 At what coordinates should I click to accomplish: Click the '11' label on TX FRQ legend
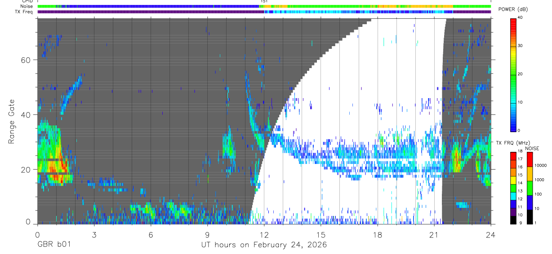tap(520, 207)
